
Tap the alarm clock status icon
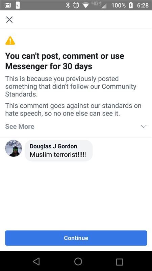pos(76,5)
